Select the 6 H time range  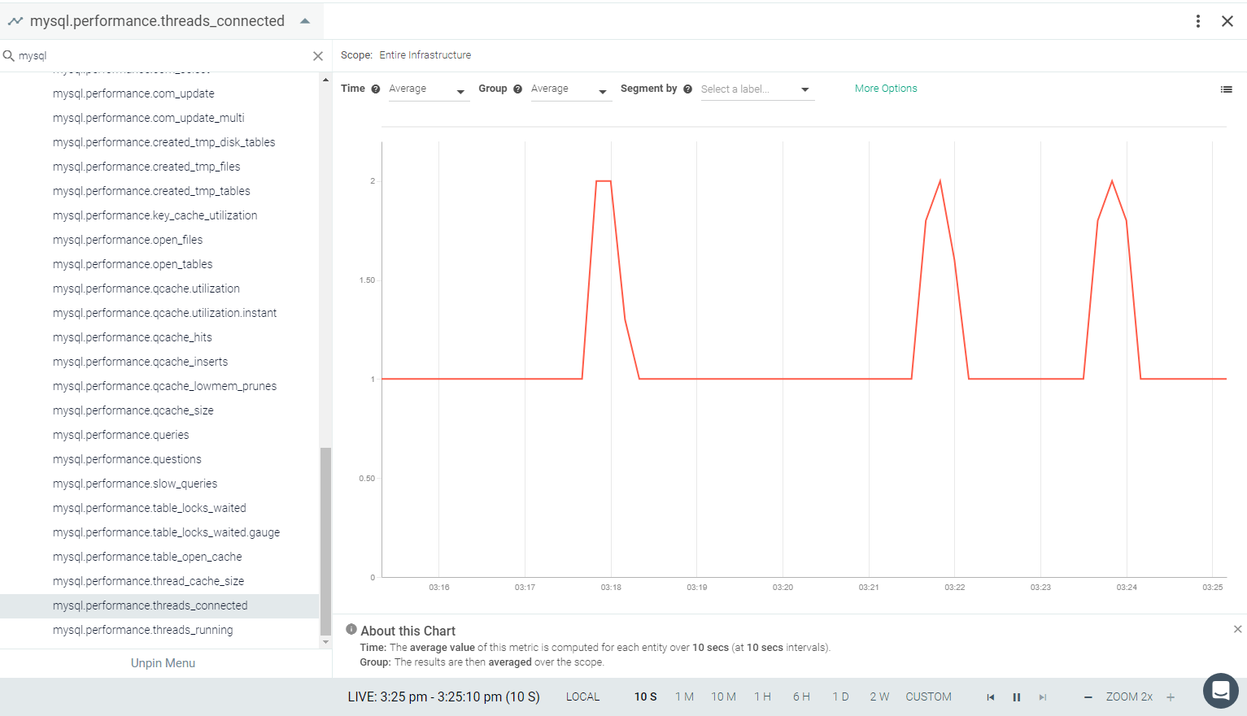pos(801,697)
